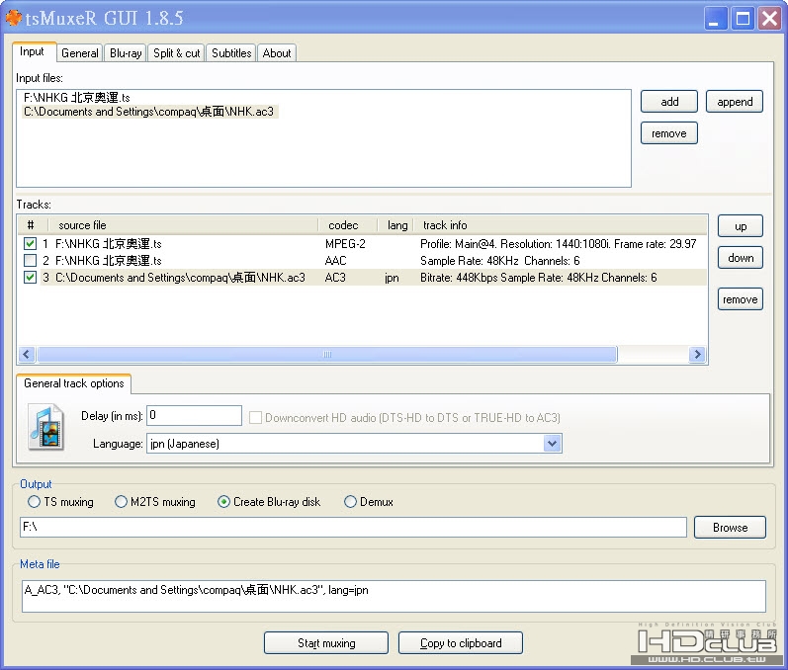Open the Split & cut tab

[176, 53]
